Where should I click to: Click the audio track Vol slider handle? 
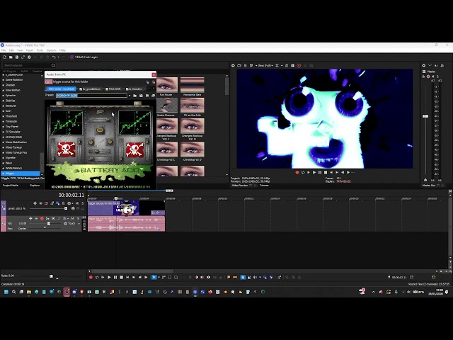pos(49,224)
